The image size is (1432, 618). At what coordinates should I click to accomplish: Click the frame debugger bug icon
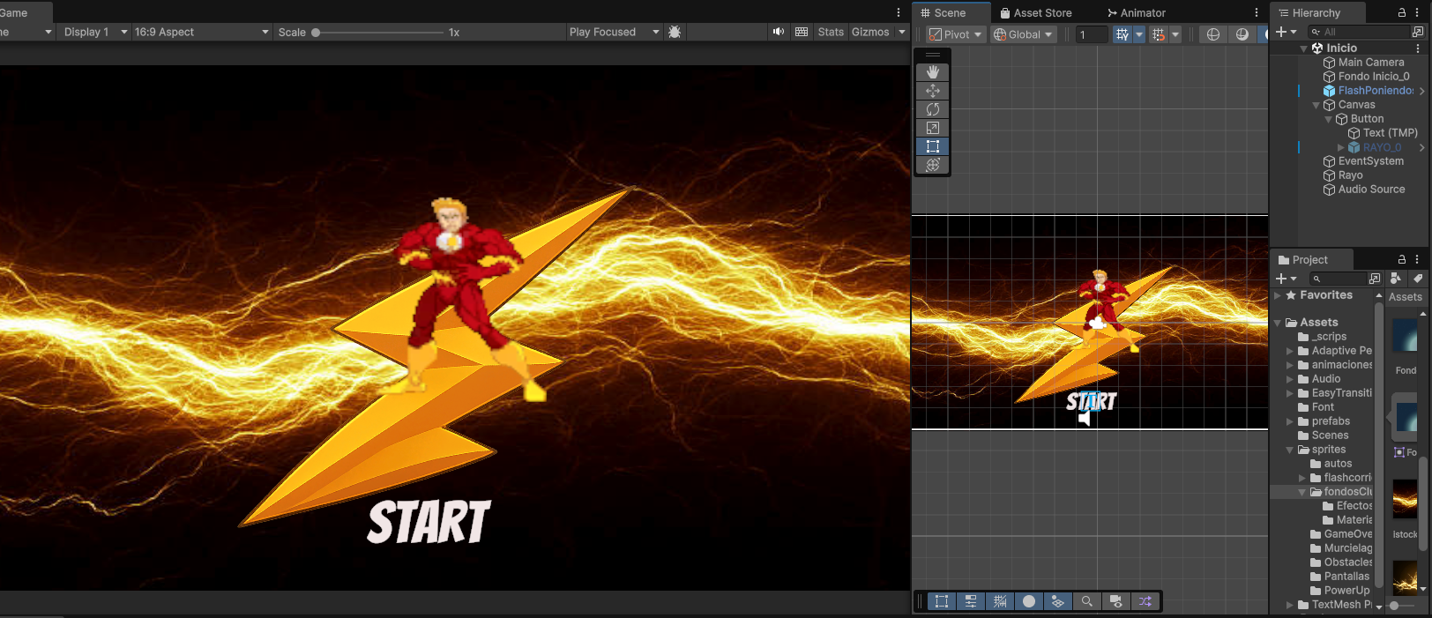tap(675, 32)
